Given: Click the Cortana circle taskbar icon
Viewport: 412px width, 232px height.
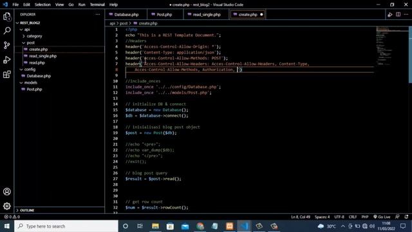Looking at the screenshot, I should point(126,226).
